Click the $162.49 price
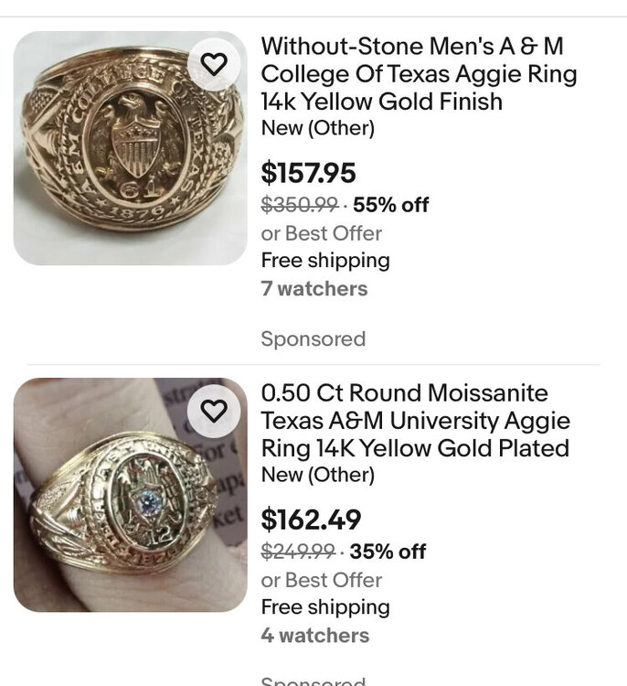Image resolution: width=627 pixels, height=686 pixels. point(311,520)
